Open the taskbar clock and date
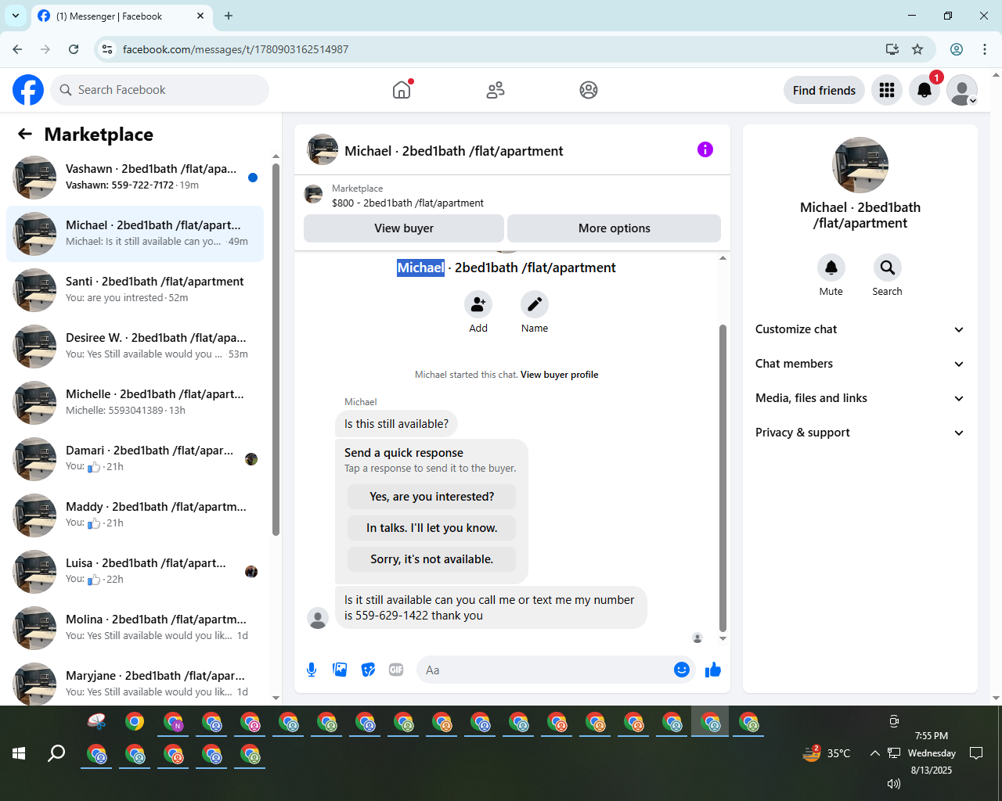The height and width of the screenshot is (801, 1002). [x=932, y=753]
